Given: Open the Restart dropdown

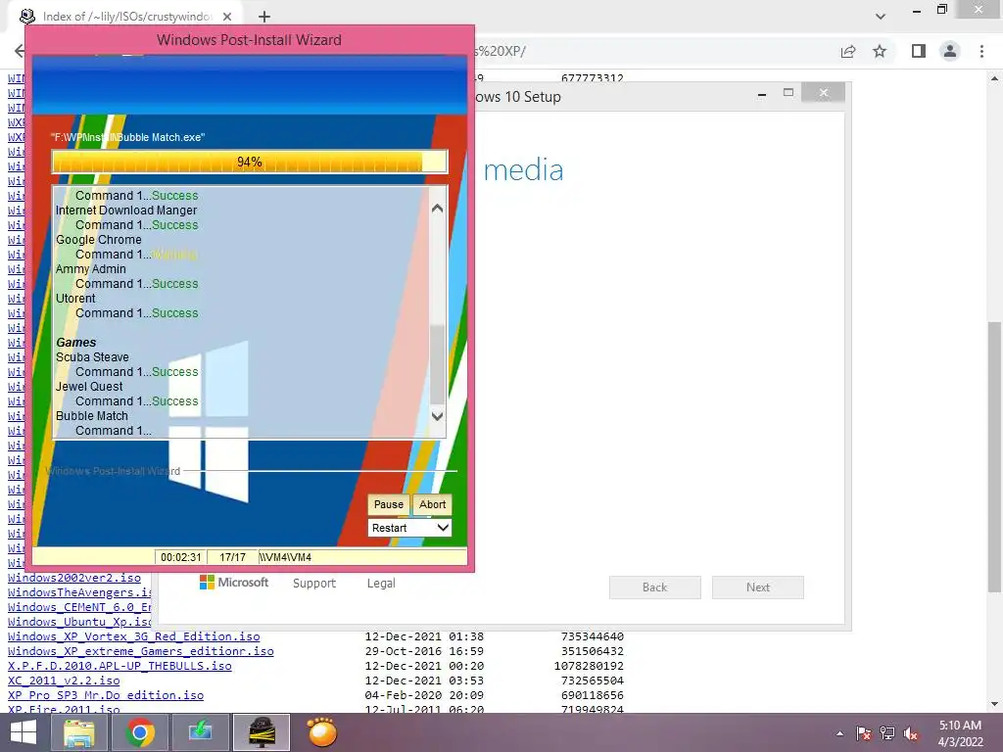Looking at the screenshot, I should pos(410,528).
